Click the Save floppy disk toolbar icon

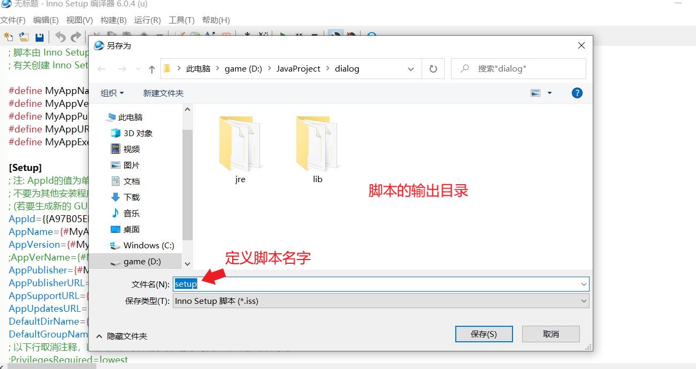pos(40,37)
